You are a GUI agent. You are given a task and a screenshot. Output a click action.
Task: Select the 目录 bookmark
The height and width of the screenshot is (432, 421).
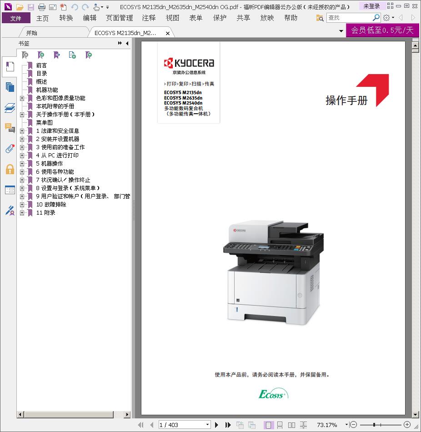point(42,74)
